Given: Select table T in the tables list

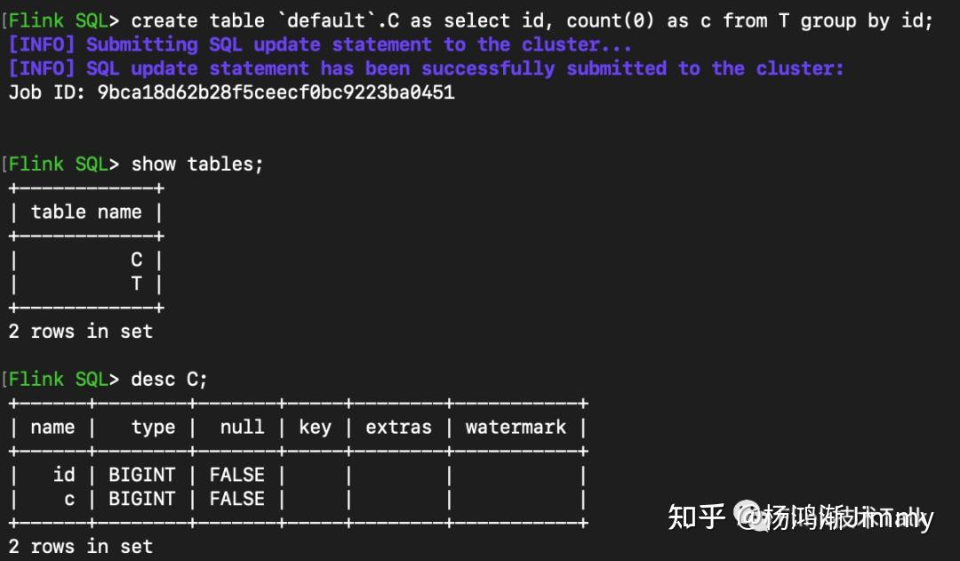Looking at the screenshot, I should (x=137, y=284).
